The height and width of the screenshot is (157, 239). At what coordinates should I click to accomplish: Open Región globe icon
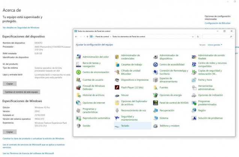point(194,110)
